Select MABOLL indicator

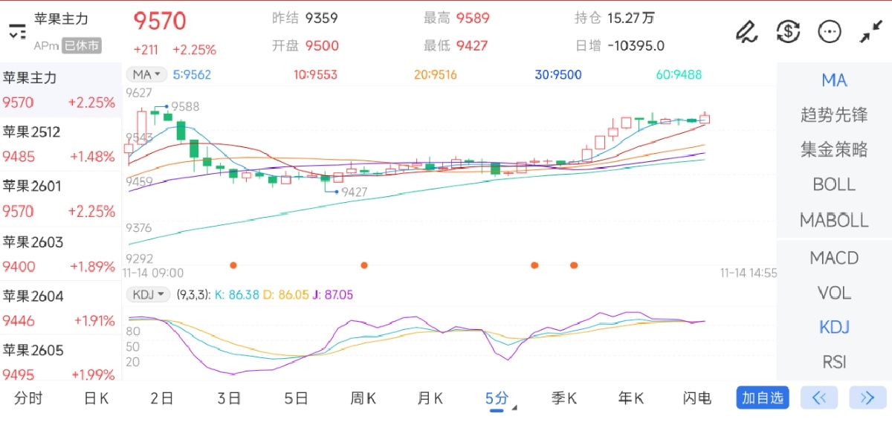coord(834,220)
